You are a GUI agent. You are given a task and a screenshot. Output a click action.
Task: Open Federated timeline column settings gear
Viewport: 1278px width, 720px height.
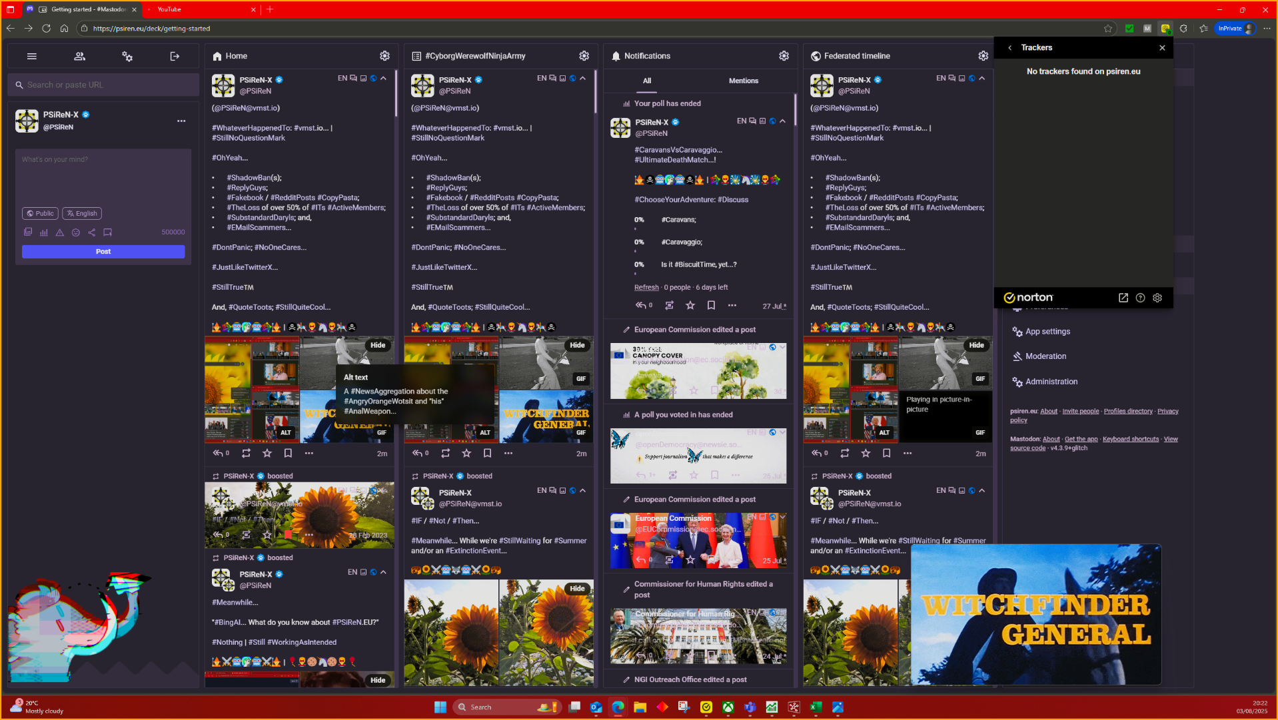[983, 56]
